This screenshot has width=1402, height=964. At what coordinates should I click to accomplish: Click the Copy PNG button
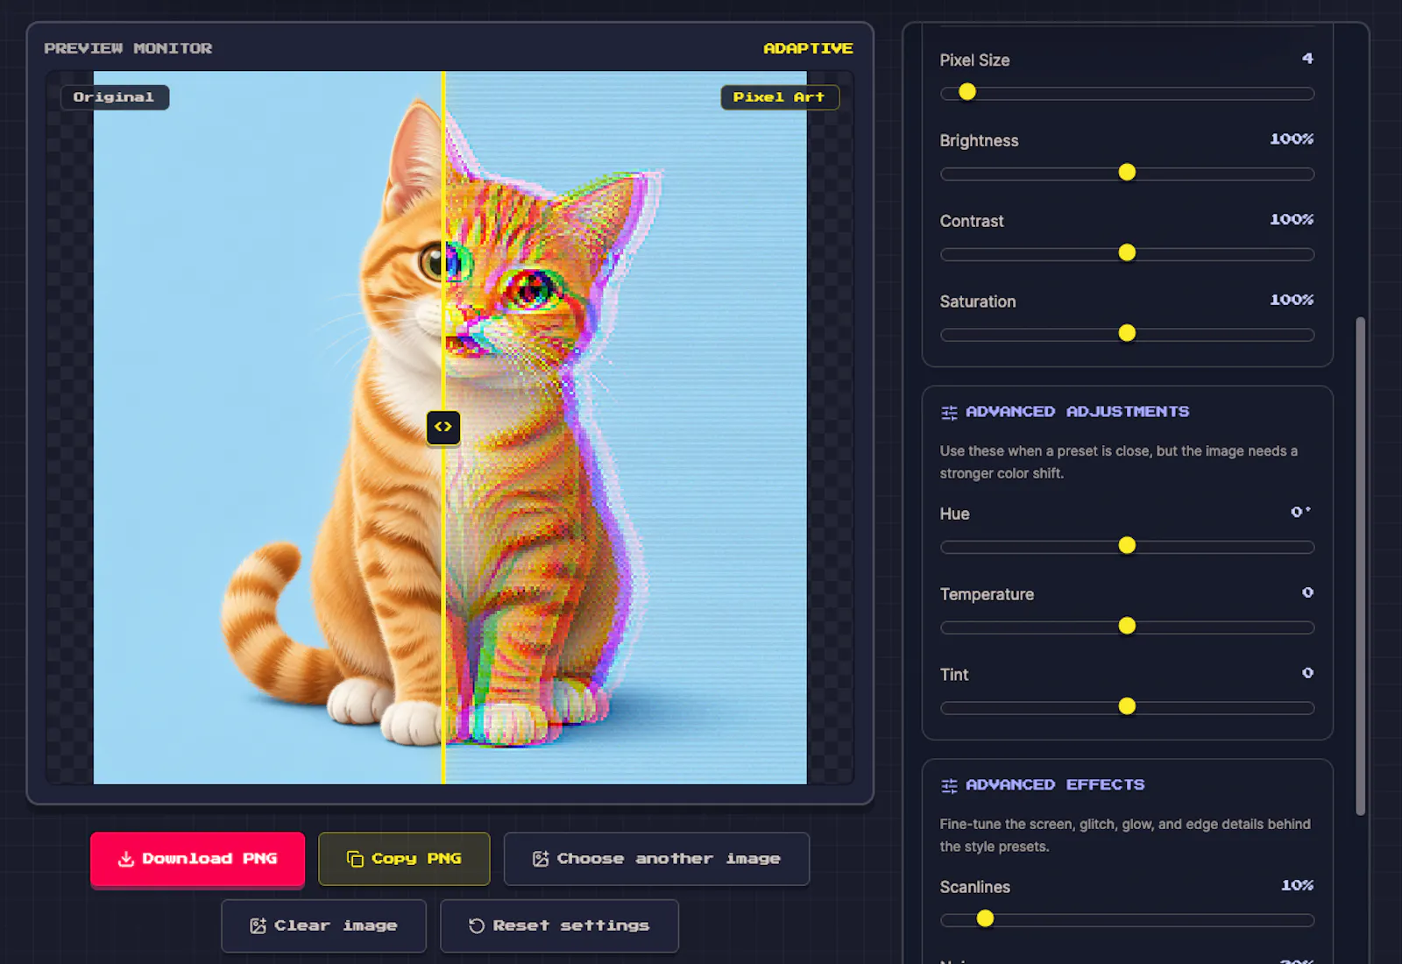click(x=404, y=859)
